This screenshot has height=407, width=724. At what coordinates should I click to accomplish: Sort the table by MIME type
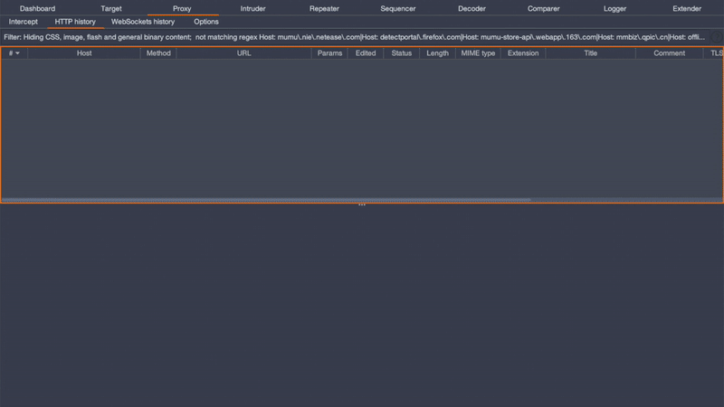(x=476, y=53)
